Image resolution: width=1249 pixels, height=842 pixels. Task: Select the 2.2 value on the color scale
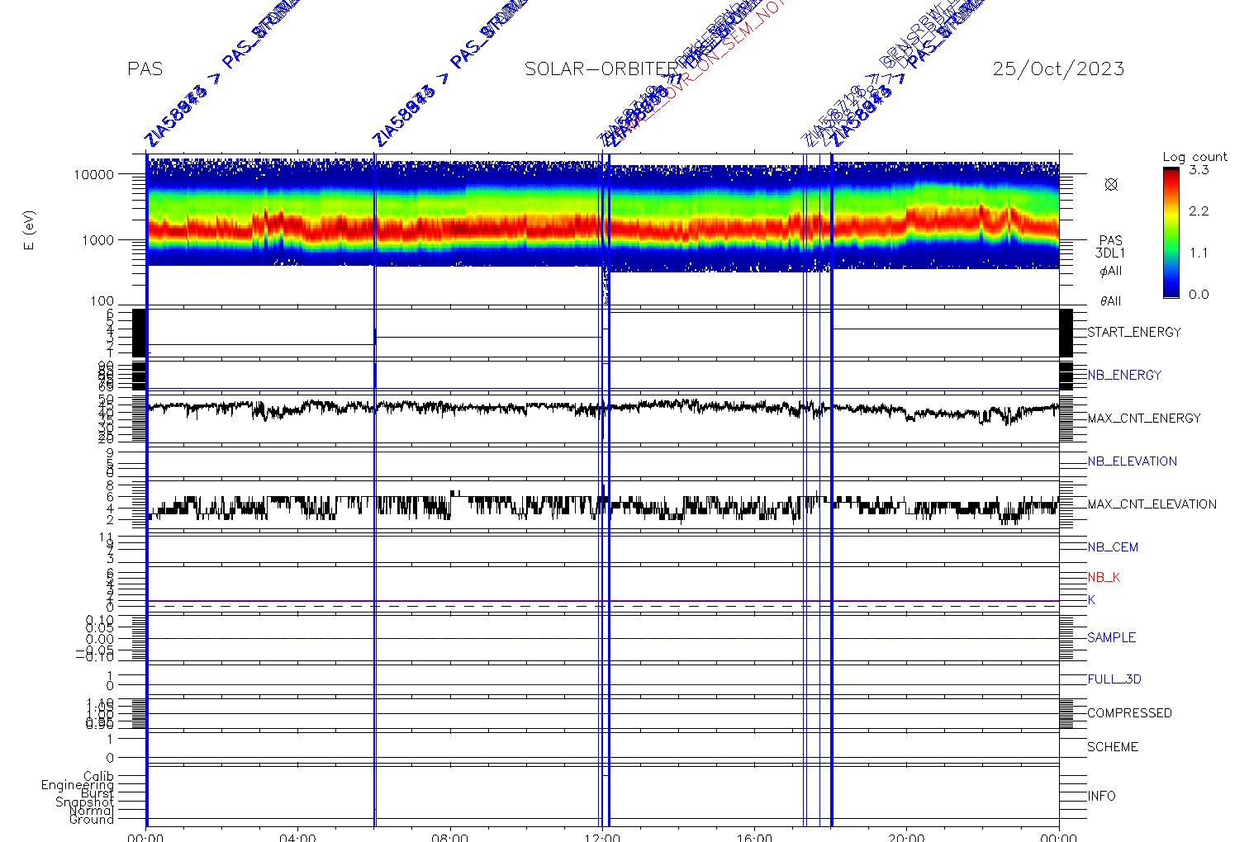pos(1199,211)
